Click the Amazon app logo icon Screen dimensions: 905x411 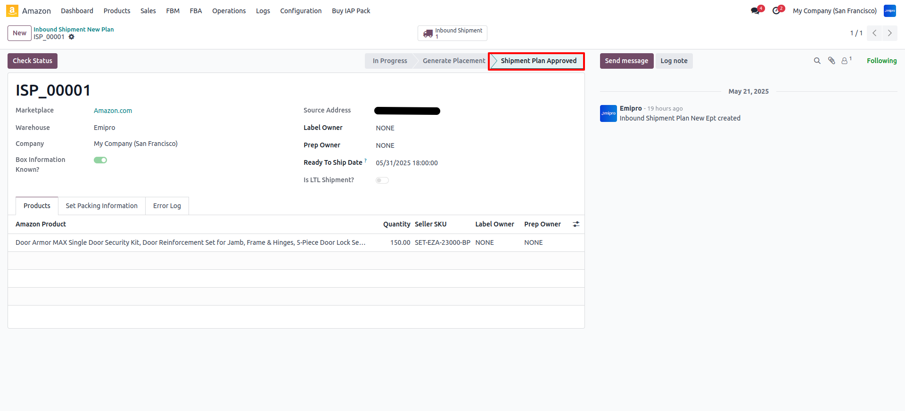(12, 11)
